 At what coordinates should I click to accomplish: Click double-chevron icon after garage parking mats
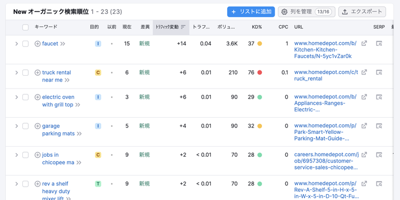[x=79, y=134]
